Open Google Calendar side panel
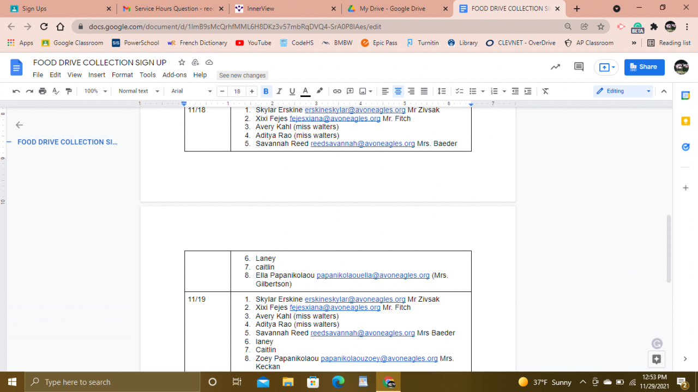 tap(685, 95)
